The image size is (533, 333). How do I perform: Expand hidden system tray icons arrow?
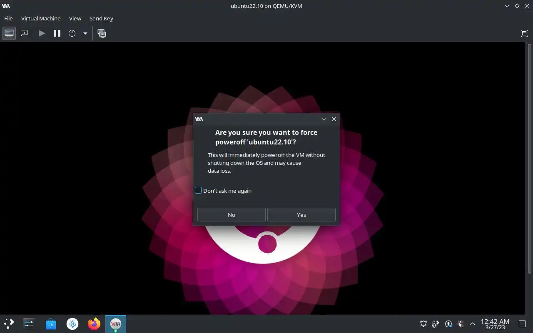473,323
